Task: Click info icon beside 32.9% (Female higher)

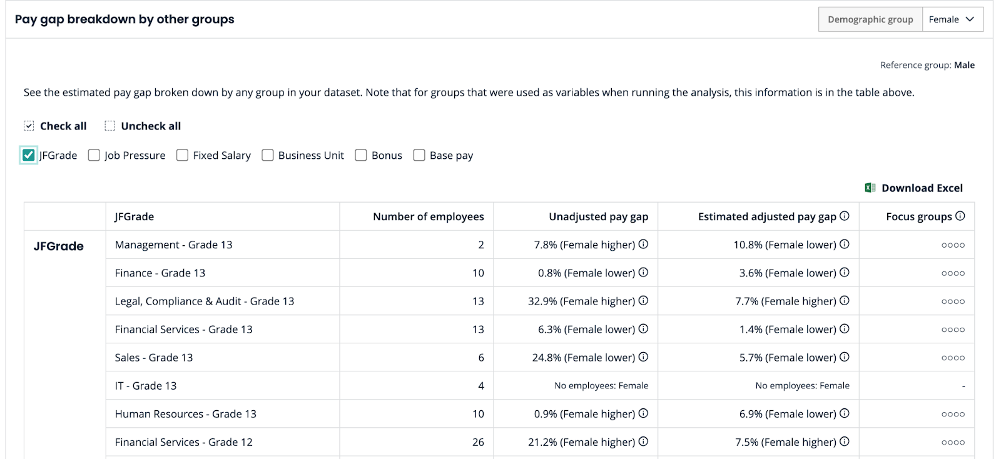Action: (x=643, y=301)
